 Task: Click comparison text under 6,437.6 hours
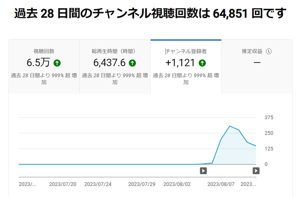pos(115,78)
